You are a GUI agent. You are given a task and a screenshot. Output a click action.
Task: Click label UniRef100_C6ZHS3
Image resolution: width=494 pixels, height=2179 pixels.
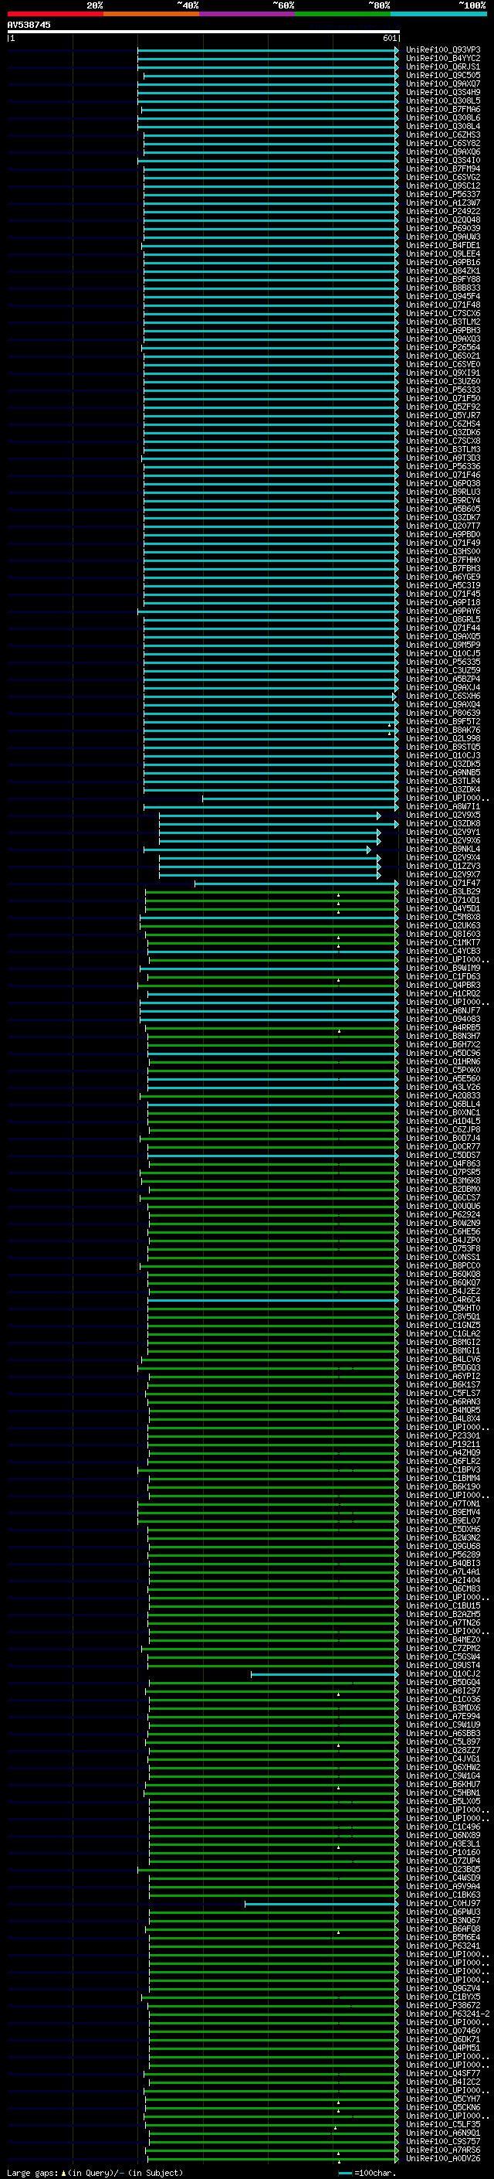pyautogui.click(x=442, y=134)
